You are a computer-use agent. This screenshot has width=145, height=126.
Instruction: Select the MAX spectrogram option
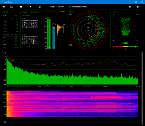click(5, 95)
